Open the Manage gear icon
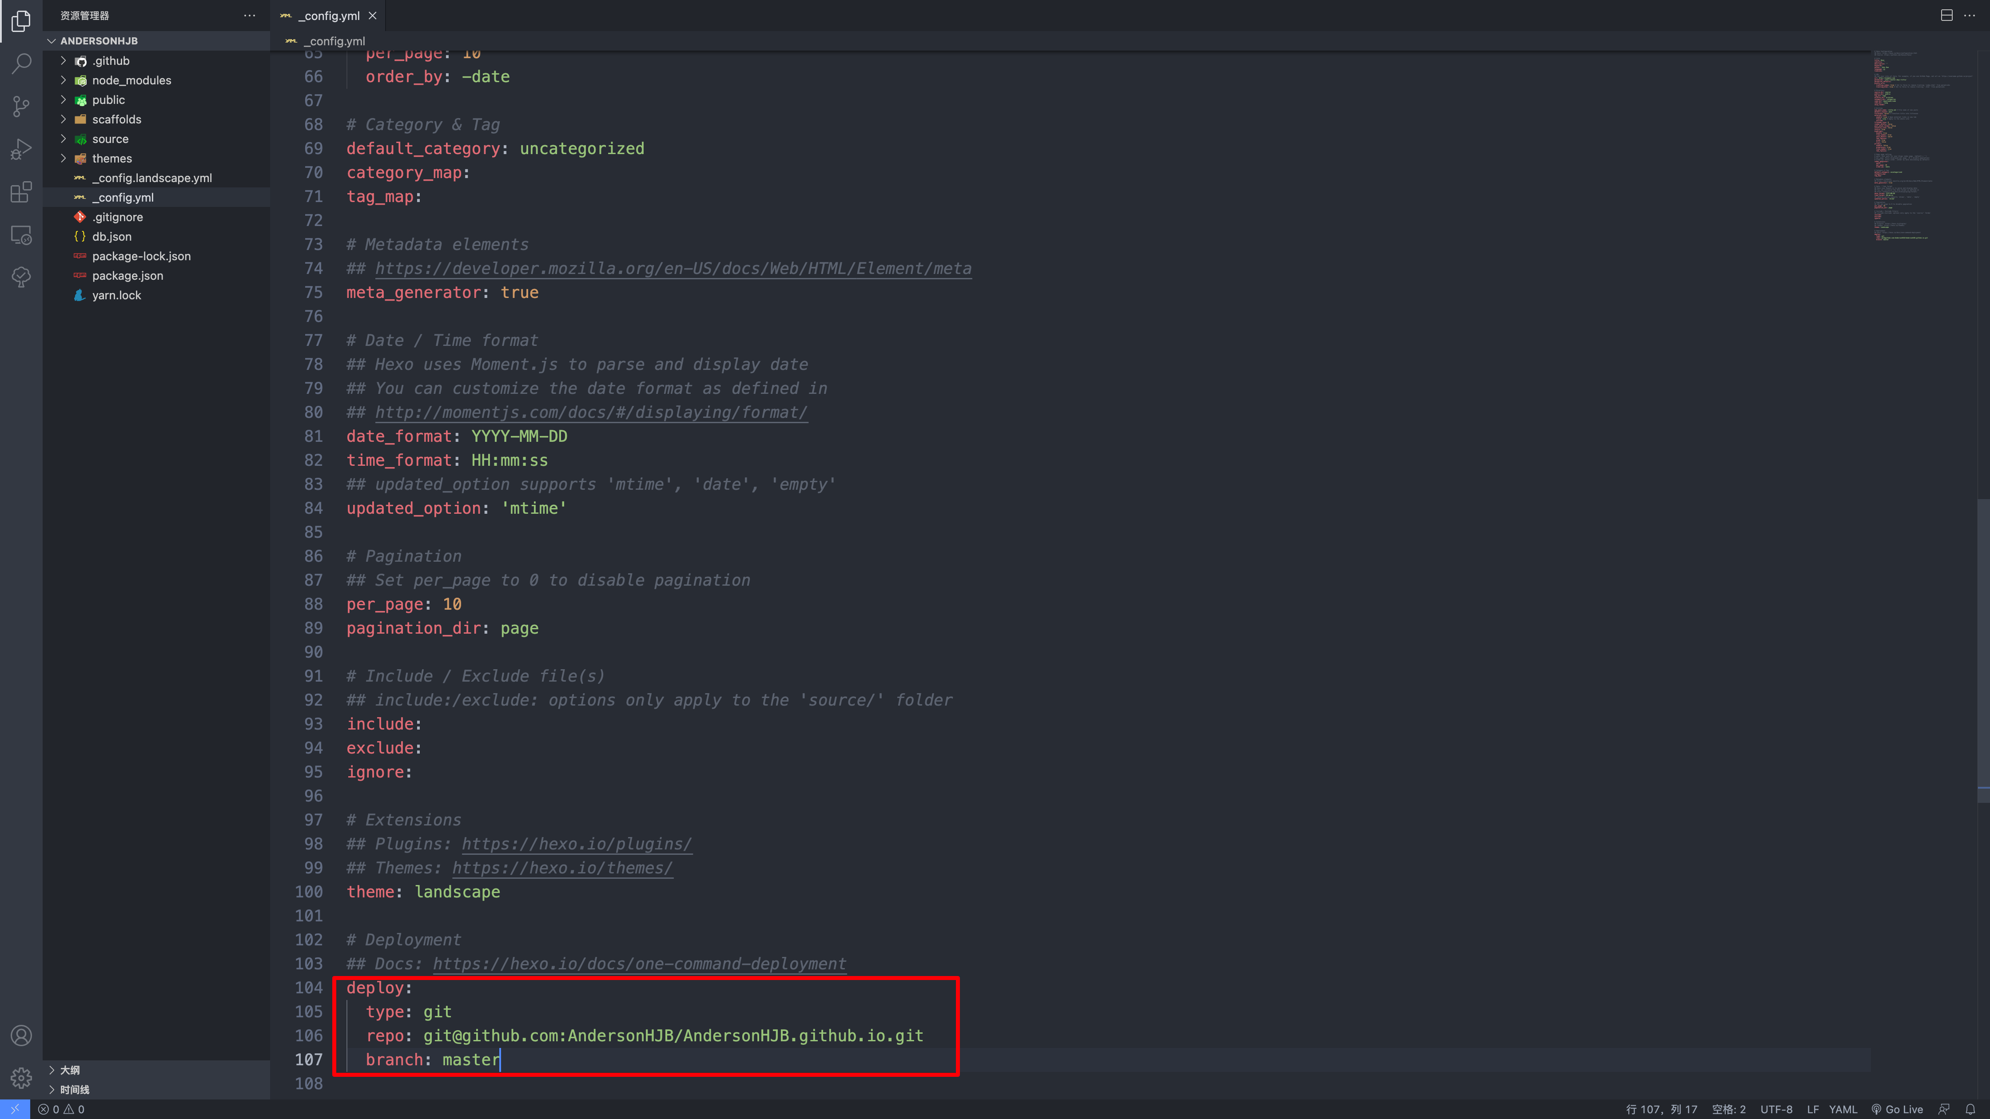1990x1119 pixels. point(21,1078)
